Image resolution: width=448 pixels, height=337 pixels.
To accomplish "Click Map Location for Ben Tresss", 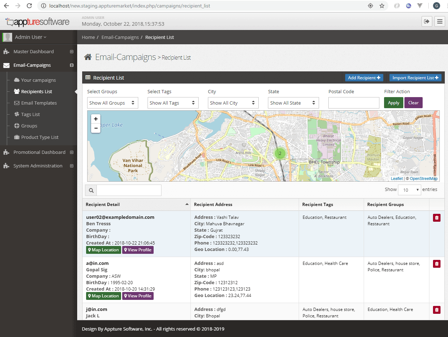I will [104, 250].
